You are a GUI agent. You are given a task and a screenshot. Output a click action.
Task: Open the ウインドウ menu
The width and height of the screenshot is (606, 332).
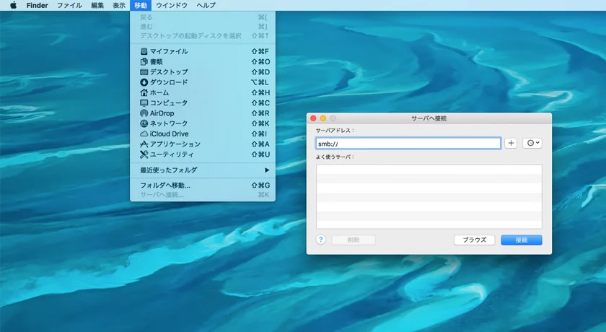click(x=172, y=5)
